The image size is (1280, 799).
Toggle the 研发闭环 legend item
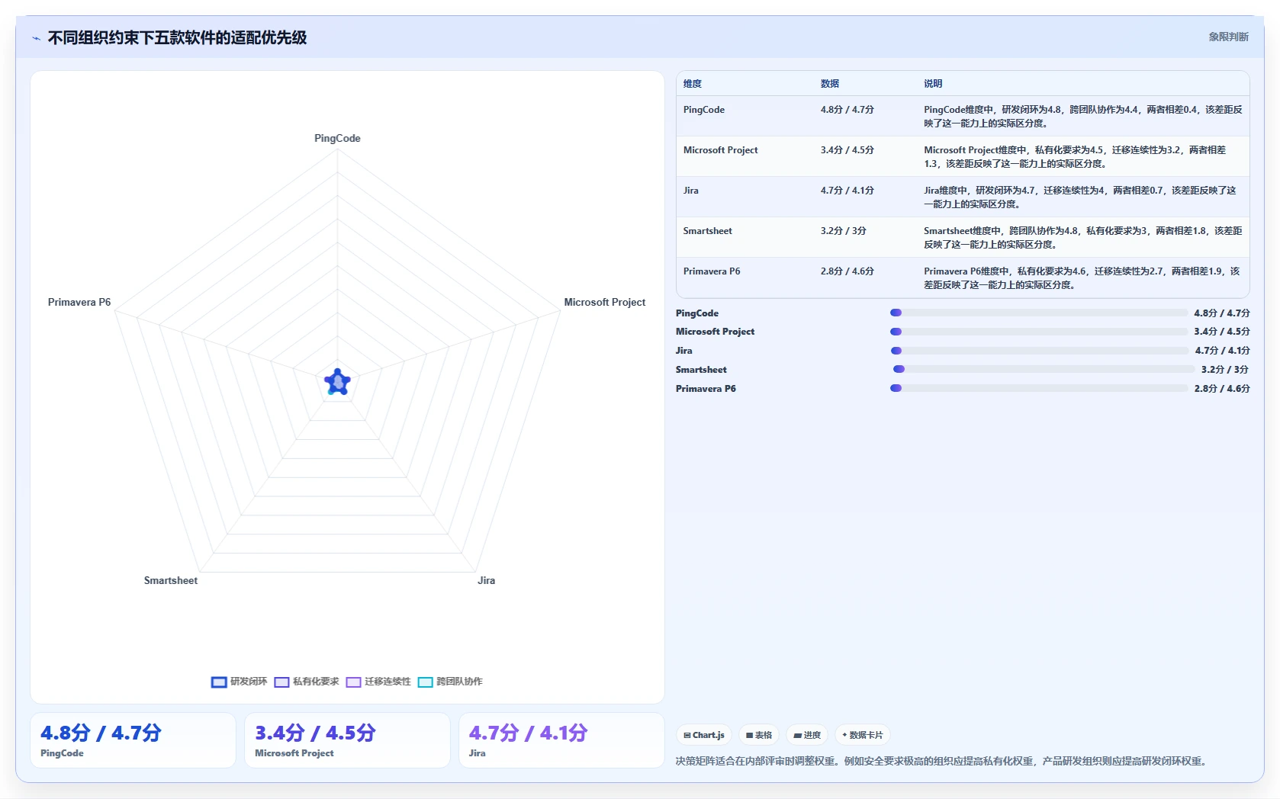239,682
